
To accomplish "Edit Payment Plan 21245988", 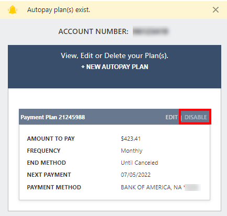I will tap(172, 117).
